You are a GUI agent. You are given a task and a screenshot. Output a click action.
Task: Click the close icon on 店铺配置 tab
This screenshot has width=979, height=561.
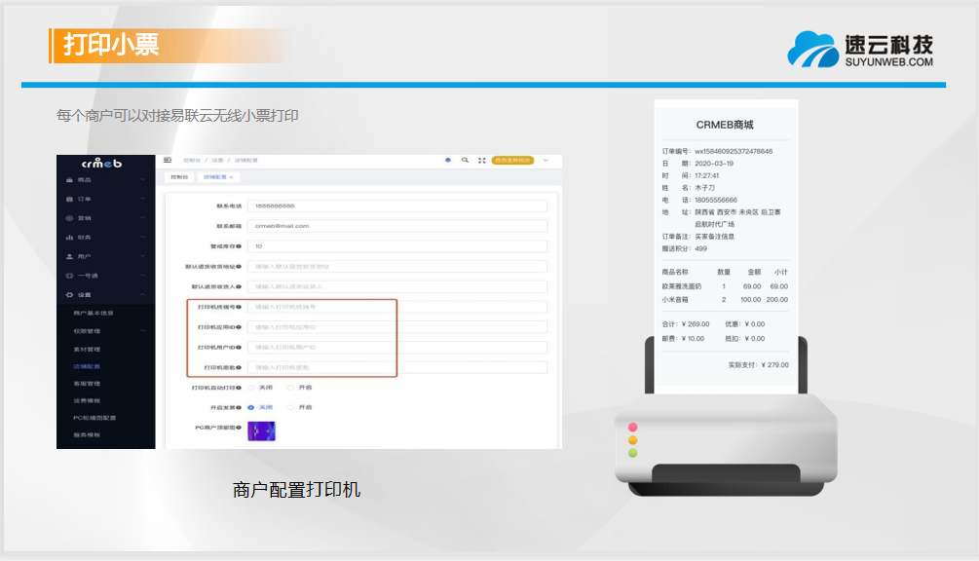(x=231, y=177)
